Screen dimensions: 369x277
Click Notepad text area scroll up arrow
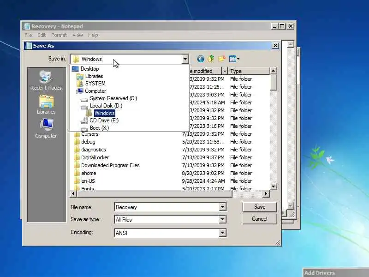[291, 44]
